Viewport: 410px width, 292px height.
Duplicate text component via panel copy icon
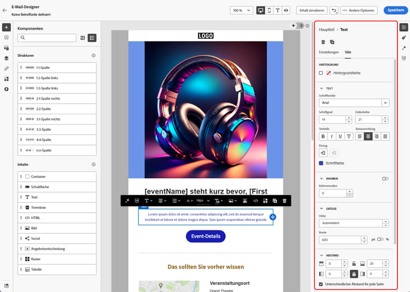[x=332, y=42]
